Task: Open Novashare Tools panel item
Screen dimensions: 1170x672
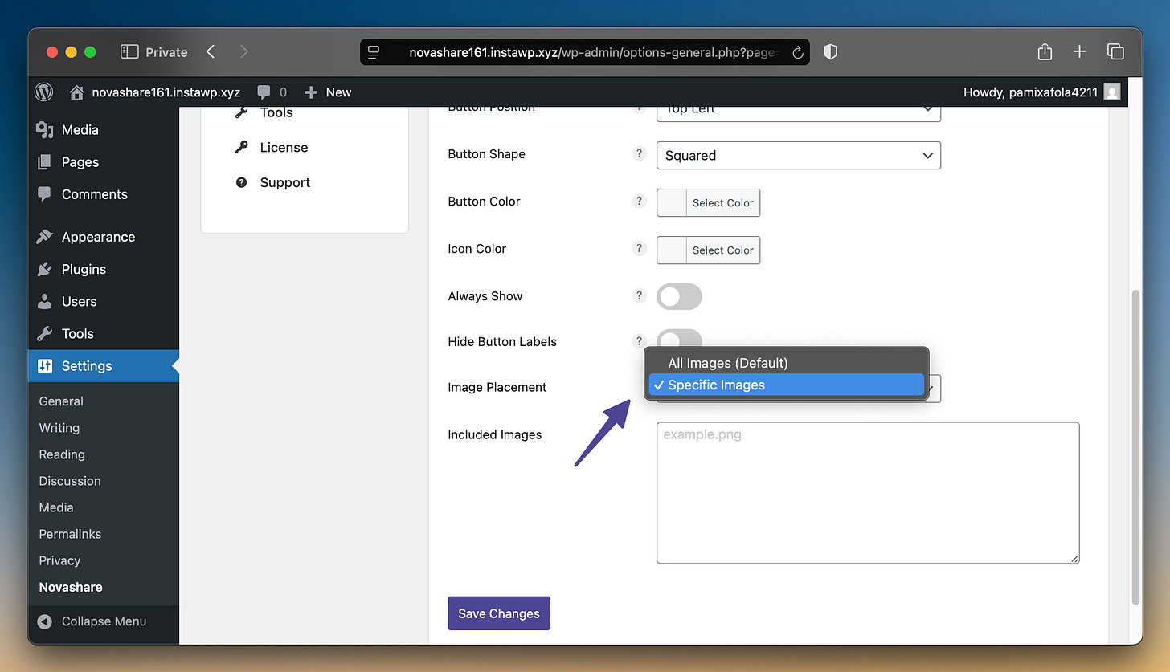Action: pos(276,113)
